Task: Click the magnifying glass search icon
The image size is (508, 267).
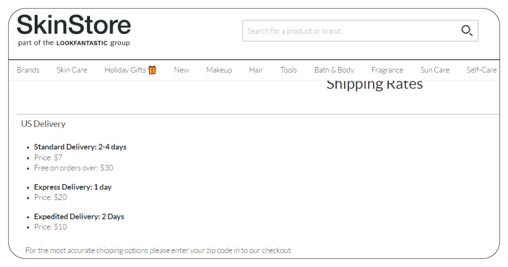Action: [x=467, y=31]
